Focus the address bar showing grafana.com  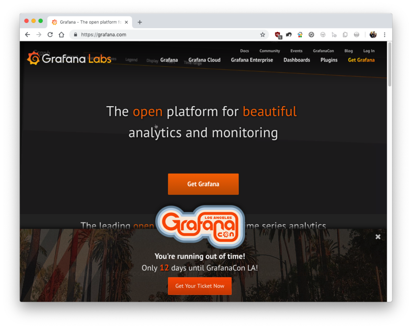[x=168, y=35]
